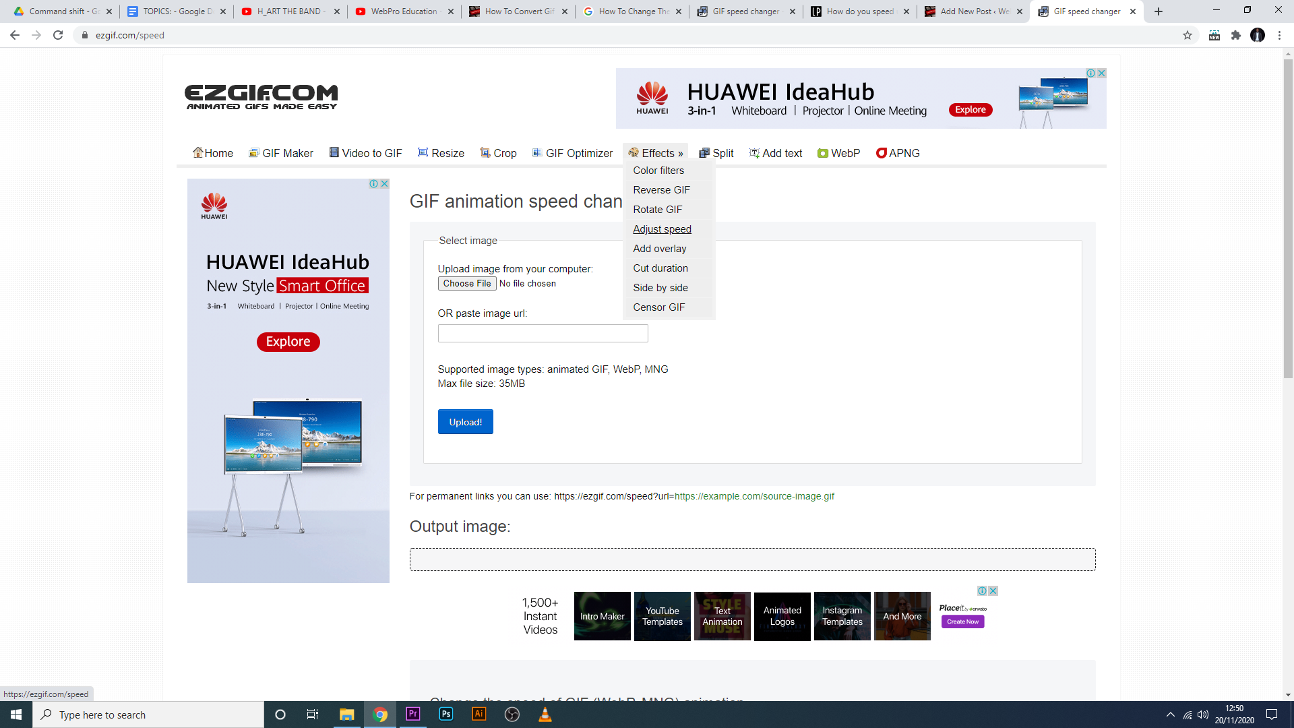The height and width of the screenshot is (728, 1294).
Task: Open Premiere Pro from taskbar
Action: [413, 714]
